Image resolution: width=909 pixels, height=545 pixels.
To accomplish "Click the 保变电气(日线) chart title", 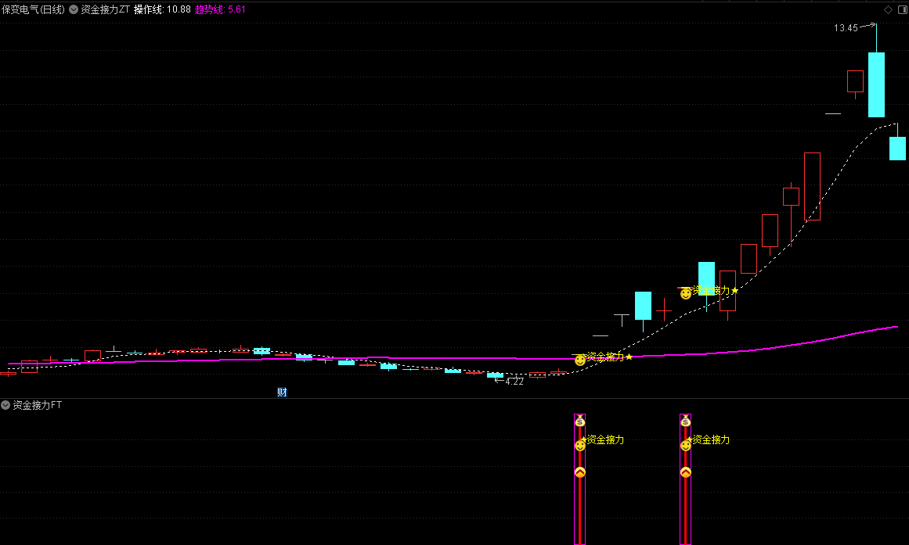I will click(x=33, y=9).
